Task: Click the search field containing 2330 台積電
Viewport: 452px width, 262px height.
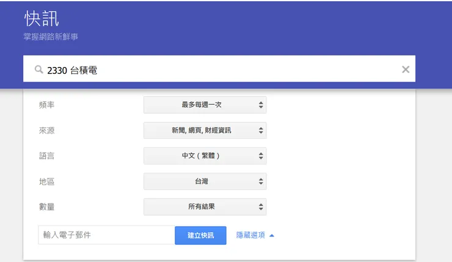Action: [219, 69]
